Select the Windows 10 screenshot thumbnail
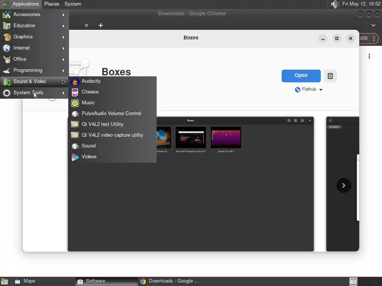This screenshot has width=382, height=286. click(164, 138)
